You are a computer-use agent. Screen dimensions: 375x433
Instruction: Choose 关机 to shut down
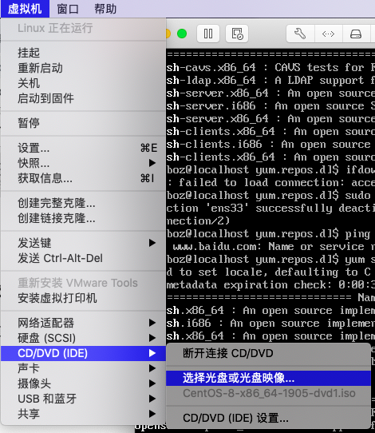click(x=83, y=83)
